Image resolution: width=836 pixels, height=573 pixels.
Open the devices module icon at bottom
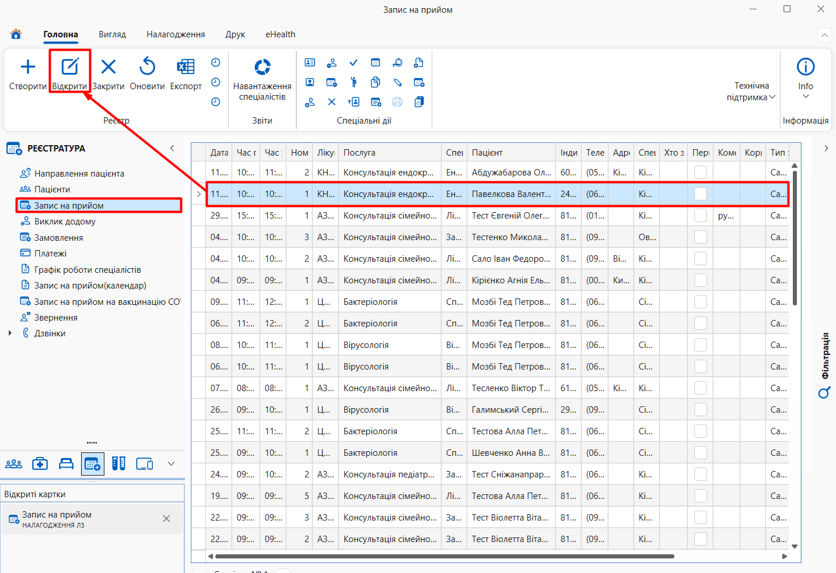145,464
